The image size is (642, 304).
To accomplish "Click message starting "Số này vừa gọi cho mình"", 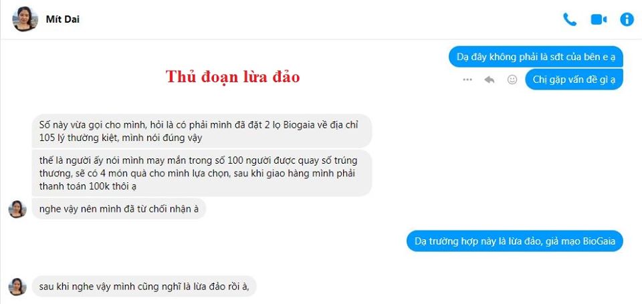I will pyautogui.click(x=202, y=131).
